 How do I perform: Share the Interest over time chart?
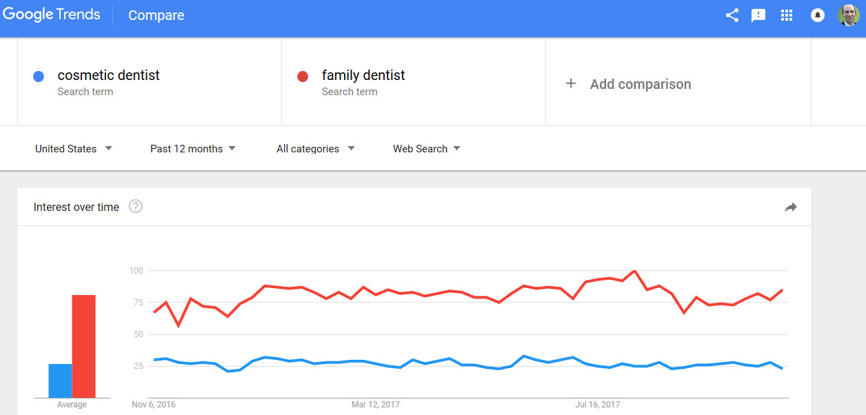(x=791, y=207)
